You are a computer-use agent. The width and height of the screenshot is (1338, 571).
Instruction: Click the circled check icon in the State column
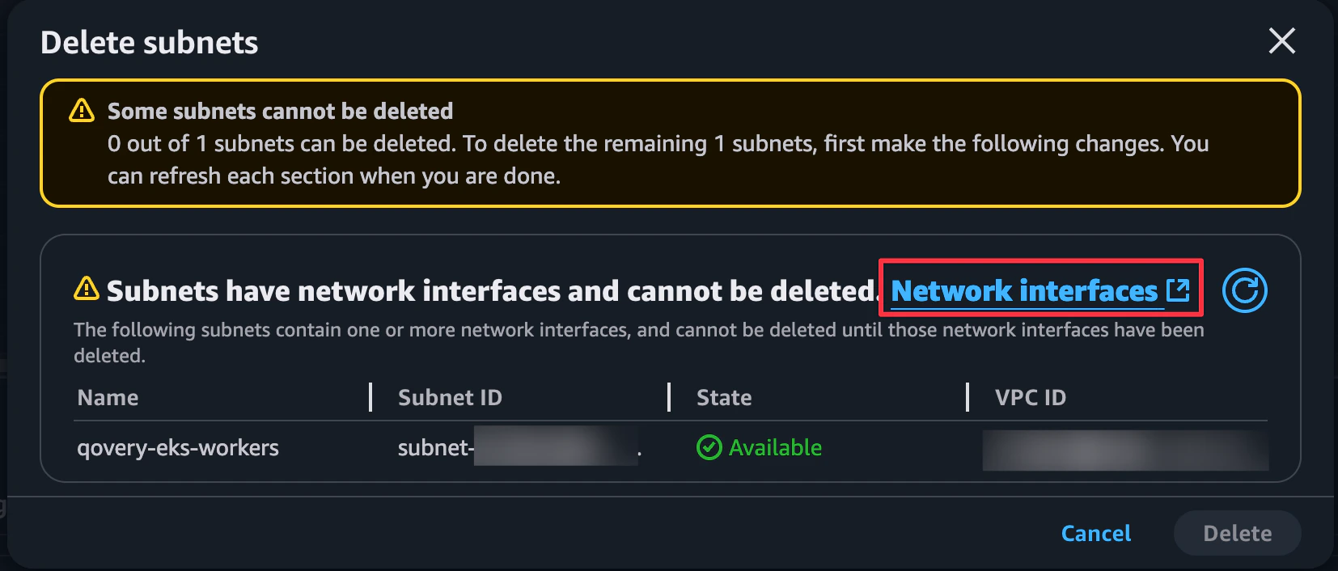pyautogui.click(x=708, y=447)
